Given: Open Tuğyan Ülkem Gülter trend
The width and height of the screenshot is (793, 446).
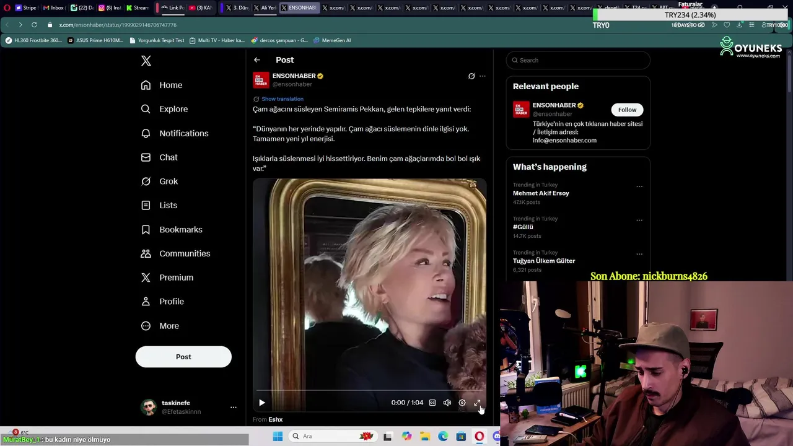Looking at the screenshot, I should [x=544, y=261].
